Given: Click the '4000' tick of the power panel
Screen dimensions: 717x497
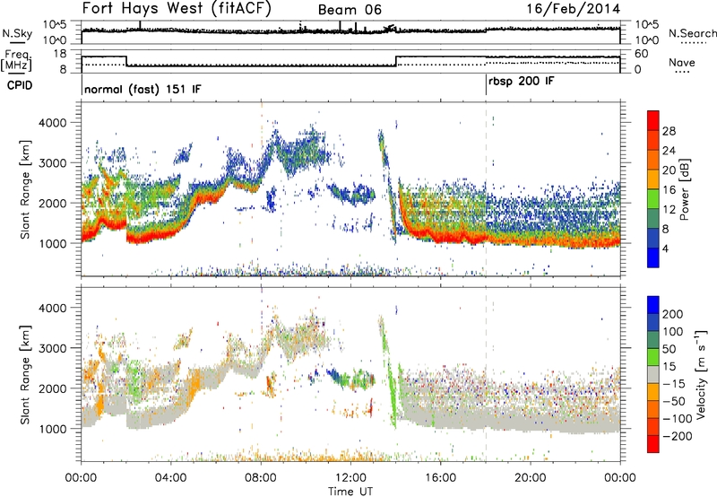Looking at the screenshot, I should click(x=53, y=123).
